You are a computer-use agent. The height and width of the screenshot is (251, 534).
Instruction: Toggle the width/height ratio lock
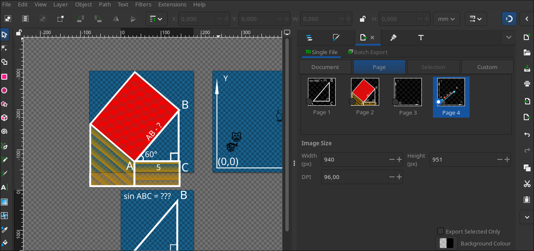coord(362,19)
